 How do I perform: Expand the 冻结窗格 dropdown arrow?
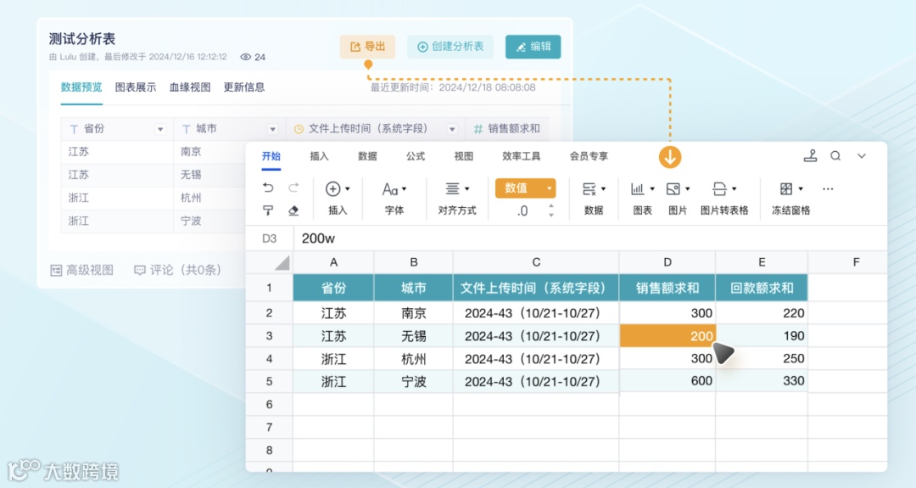click(x=801, y=189)
